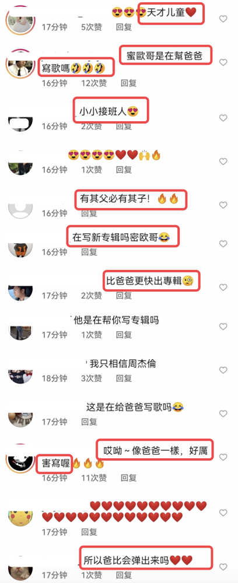
Task: View 3次赞 on 我只相信周杰倫 comment
Action: [x=92, y=378]
